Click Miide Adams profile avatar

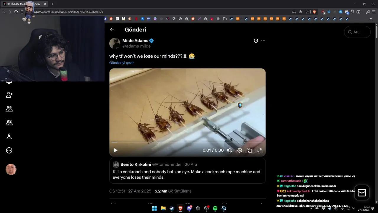(x=115, y=43)
